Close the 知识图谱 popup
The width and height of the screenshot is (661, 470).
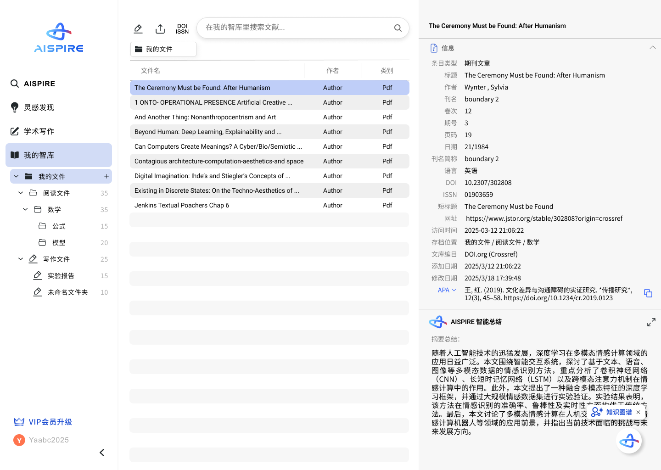coord(638,412)
